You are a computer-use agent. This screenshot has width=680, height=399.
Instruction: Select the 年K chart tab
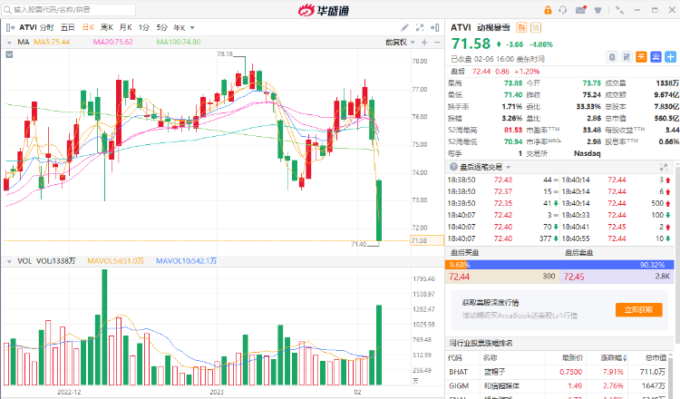(180, 28)
